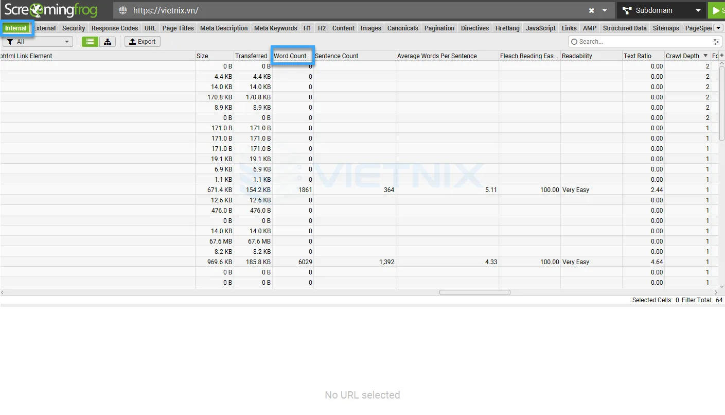Go to the Structured Data tab
This screenshot has width=725, height=415.
624,28
